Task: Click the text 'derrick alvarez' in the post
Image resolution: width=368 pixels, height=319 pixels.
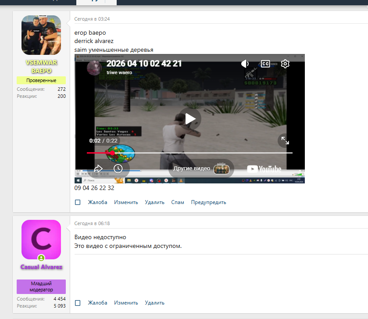Action: [x=94, y=41]
